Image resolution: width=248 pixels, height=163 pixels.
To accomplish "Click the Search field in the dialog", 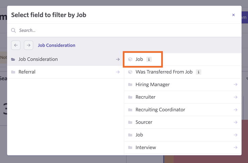I will [124, 30].
